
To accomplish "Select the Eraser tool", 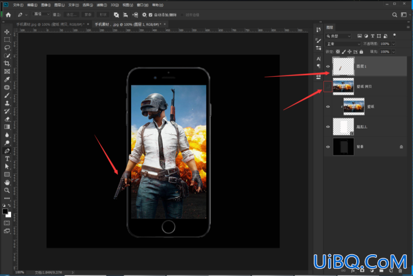I will tap(7, 119).
